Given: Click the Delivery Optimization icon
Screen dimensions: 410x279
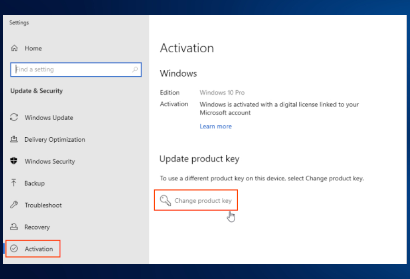Looking at the screenshot, I should (15, 139).
